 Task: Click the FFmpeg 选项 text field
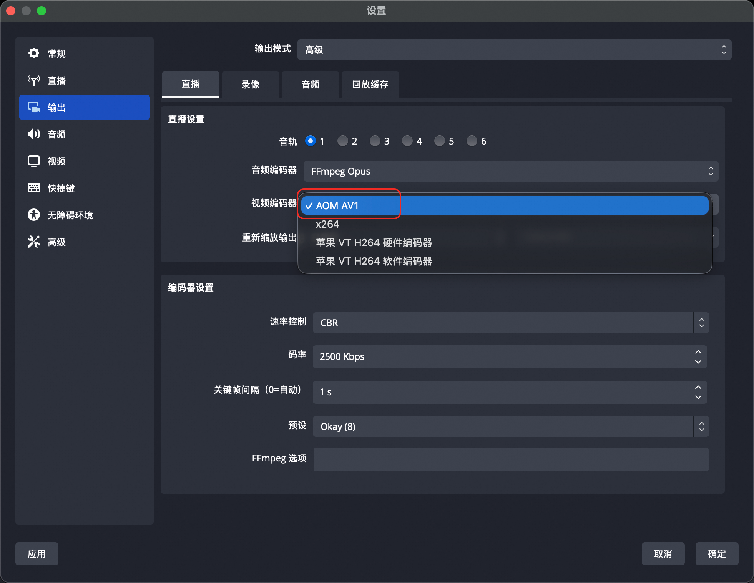tap(510, 459)
